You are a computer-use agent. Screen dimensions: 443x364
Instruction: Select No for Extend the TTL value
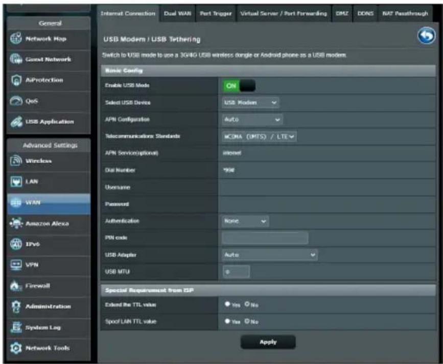click(247, 304)
